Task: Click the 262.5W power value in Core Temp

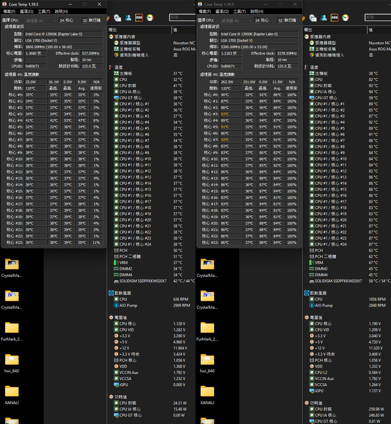Action: (230, 82)
